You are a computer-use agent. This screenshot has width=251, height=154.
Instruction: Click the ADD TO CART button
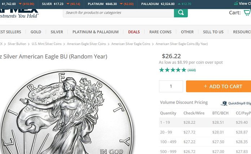(x=219, y=86)
